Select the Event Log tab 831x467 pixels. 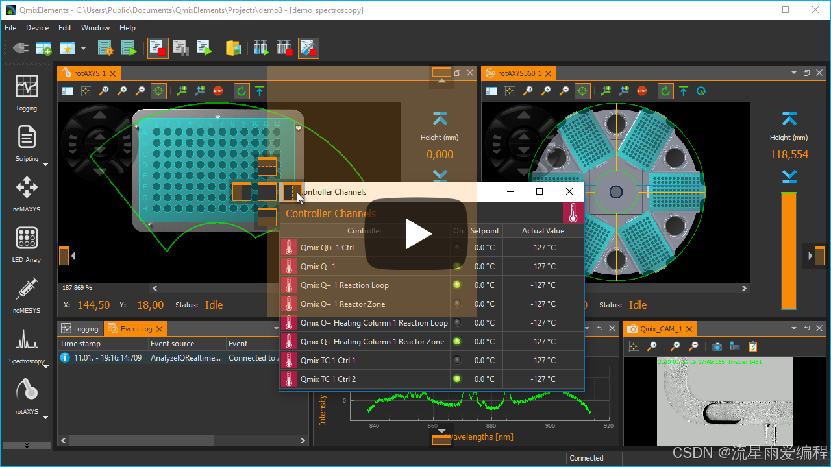[136, 329]
